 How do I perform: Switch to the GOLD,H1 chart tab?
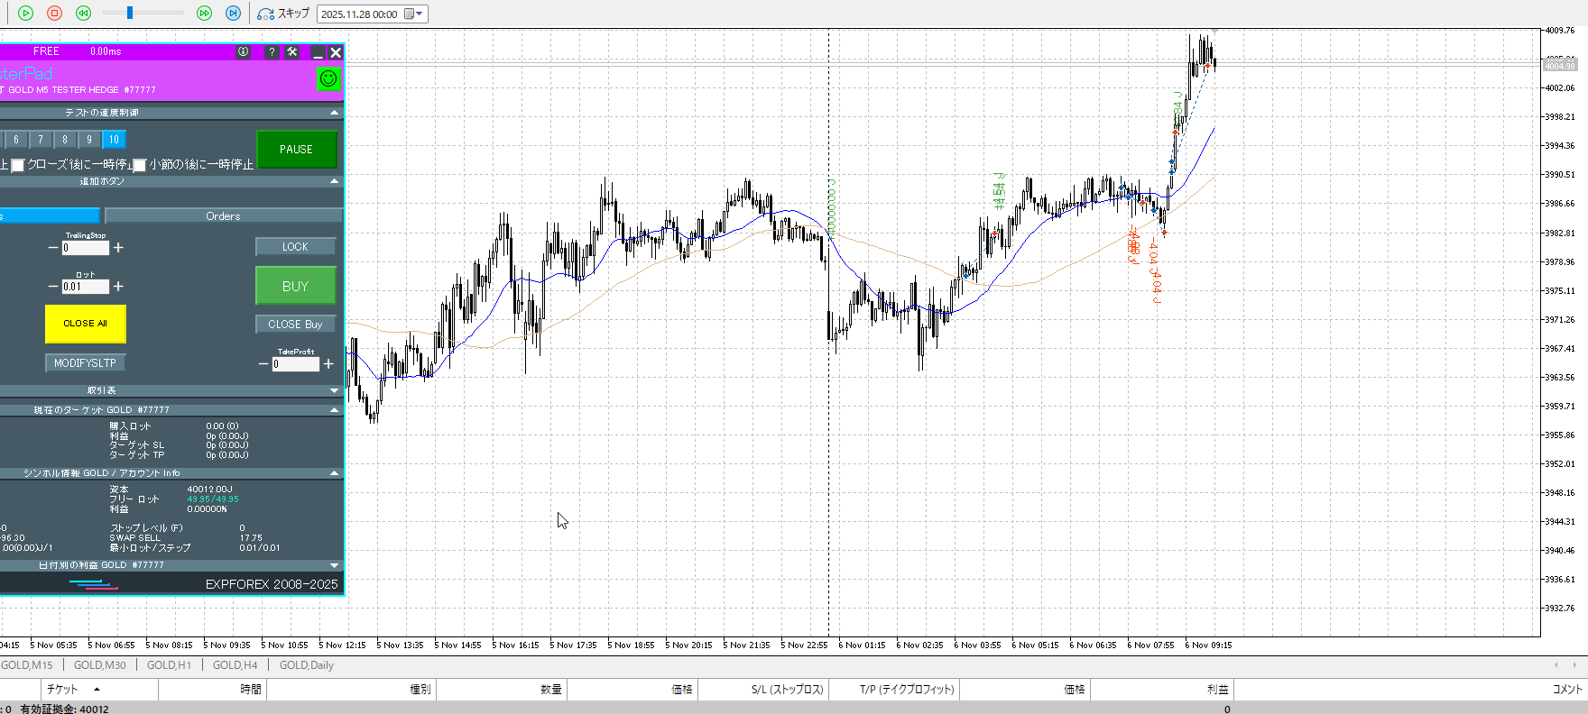pyautogui.click(x=169, y=665)
